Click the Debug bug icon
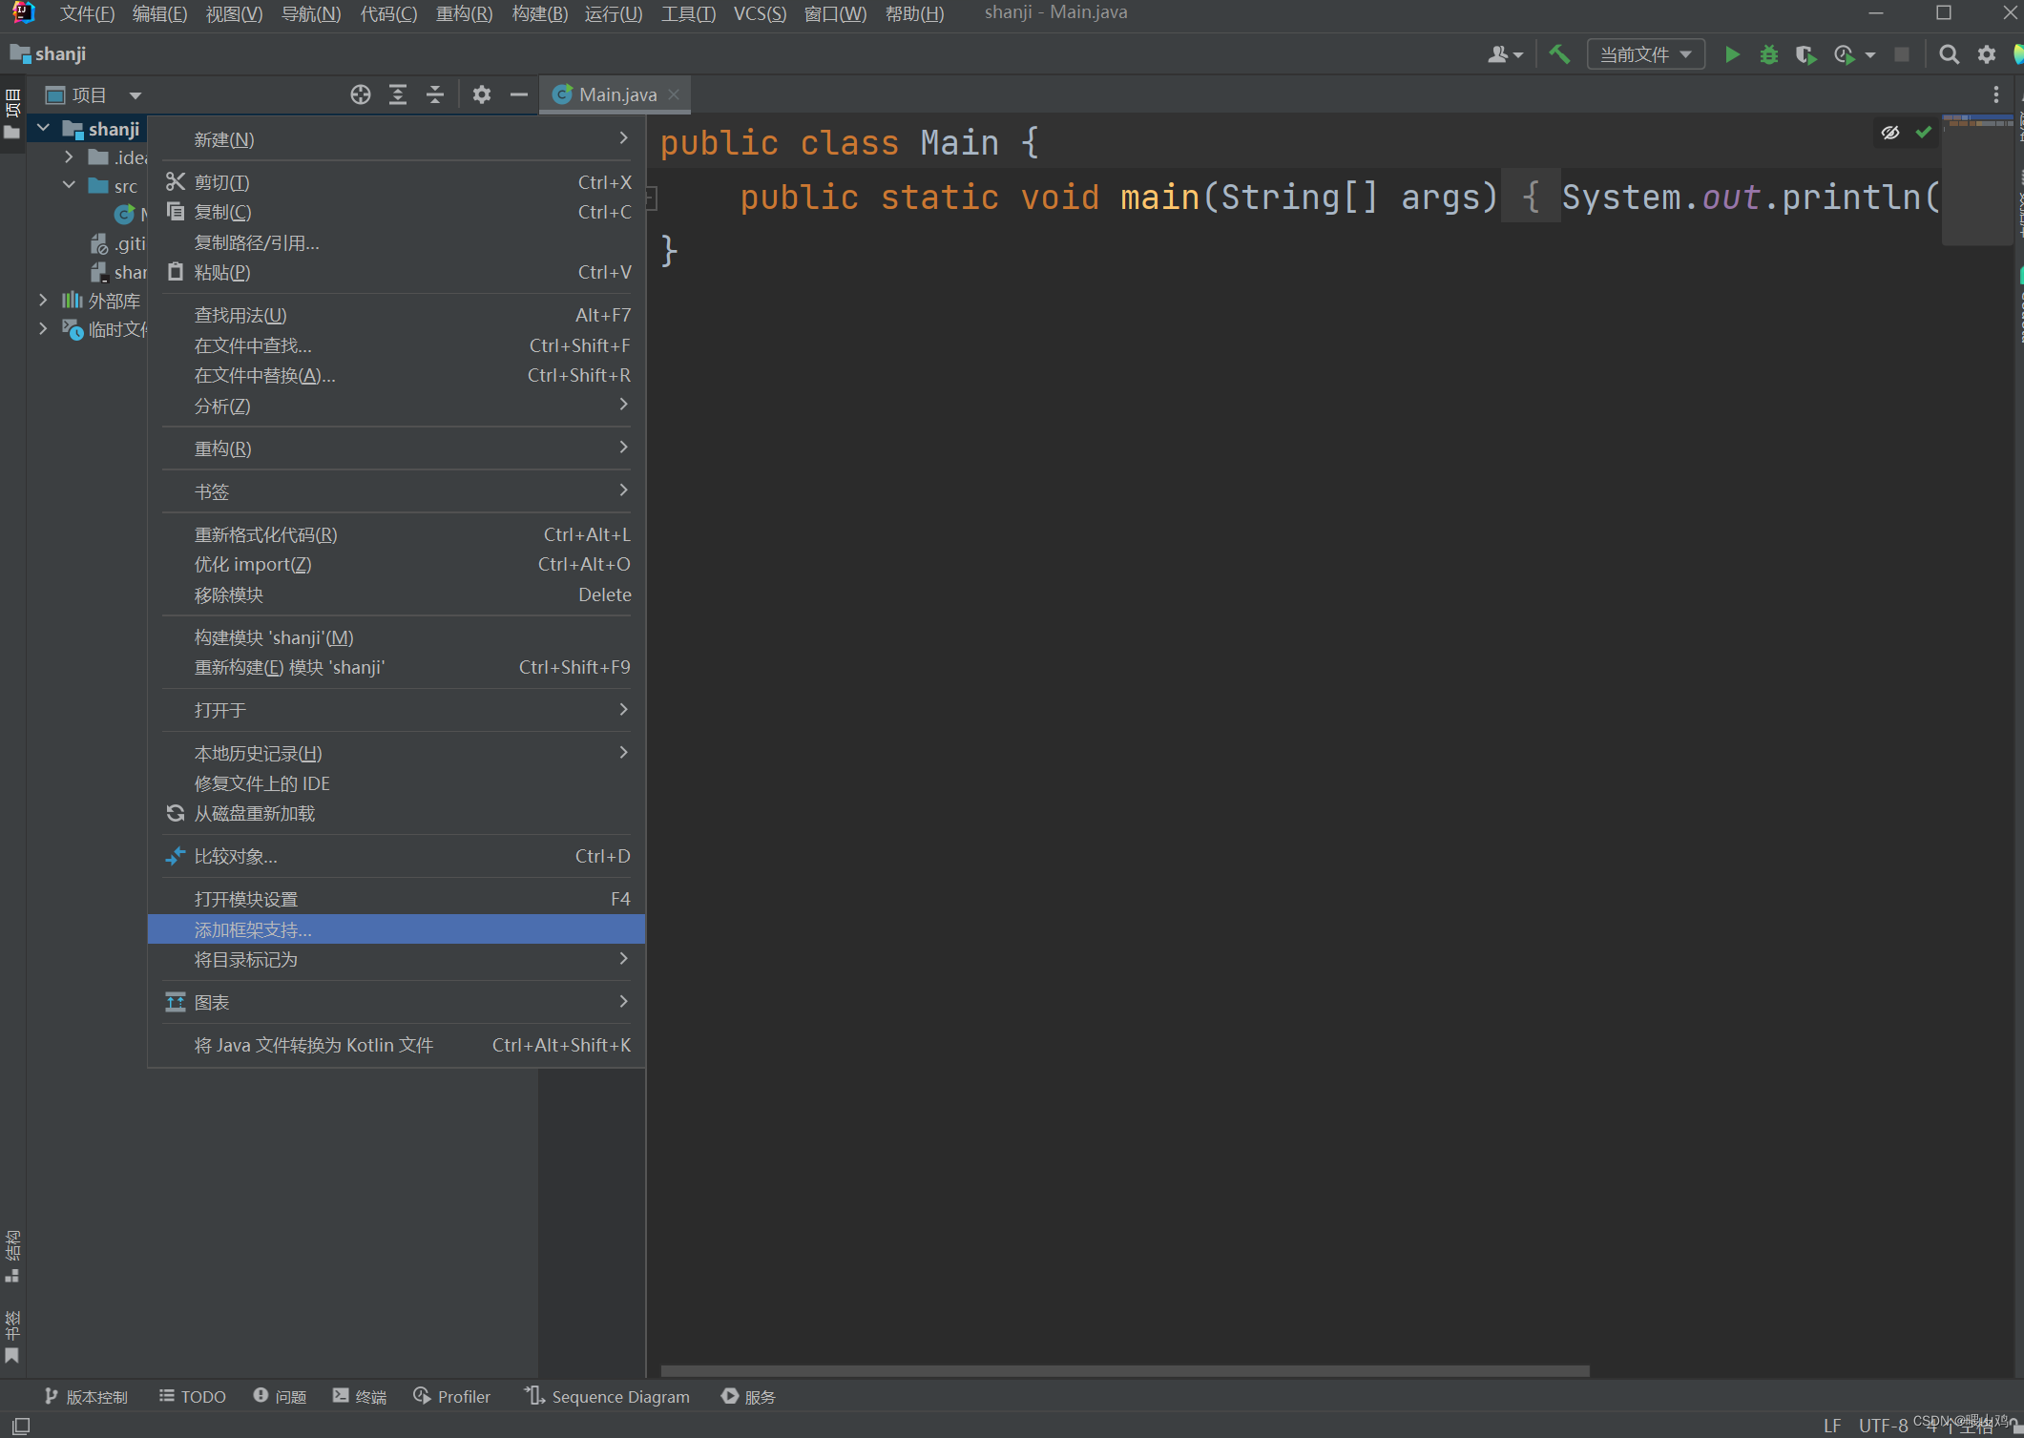 click(1768, 54)
